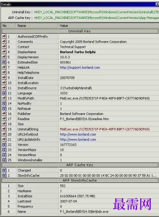This screenshot has height=217, width=159.
Task: Click the binary icon beside NoRepair
Action: click(4, 109)
